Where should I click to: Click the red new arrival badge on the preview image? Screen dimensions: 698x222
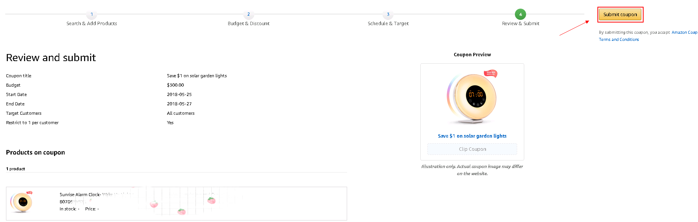[491, 73]
